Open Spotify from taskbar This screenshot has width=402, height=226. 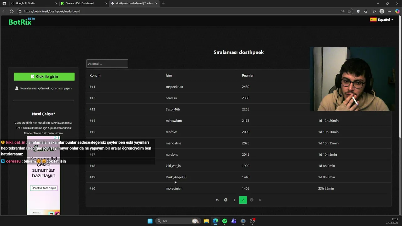[x=225, y=221]
